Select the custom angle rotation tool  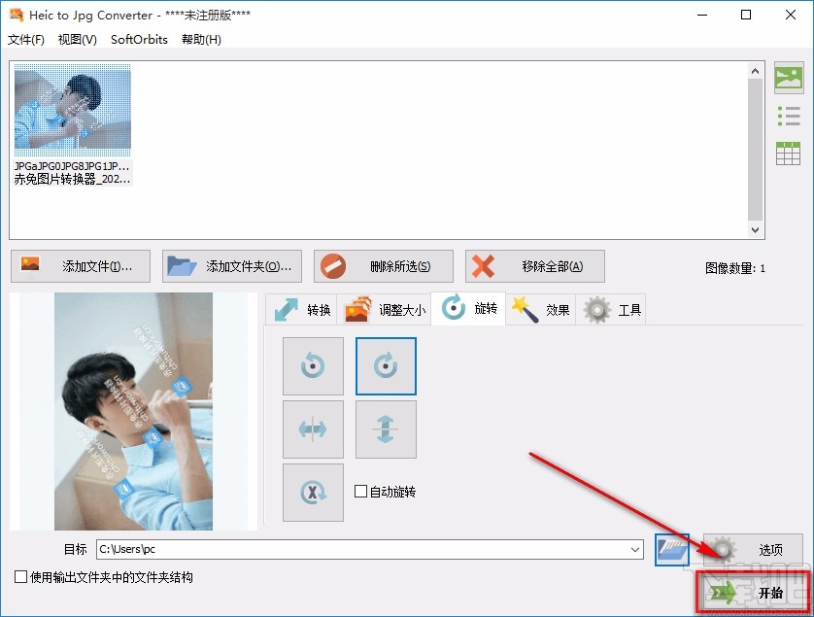313,493
